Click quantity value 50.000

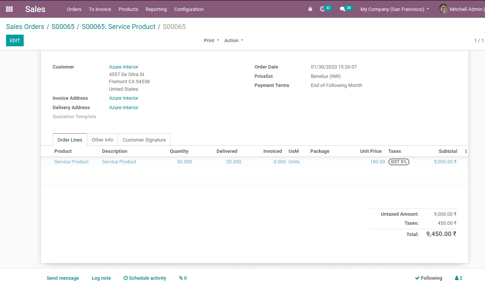(184, 162)
